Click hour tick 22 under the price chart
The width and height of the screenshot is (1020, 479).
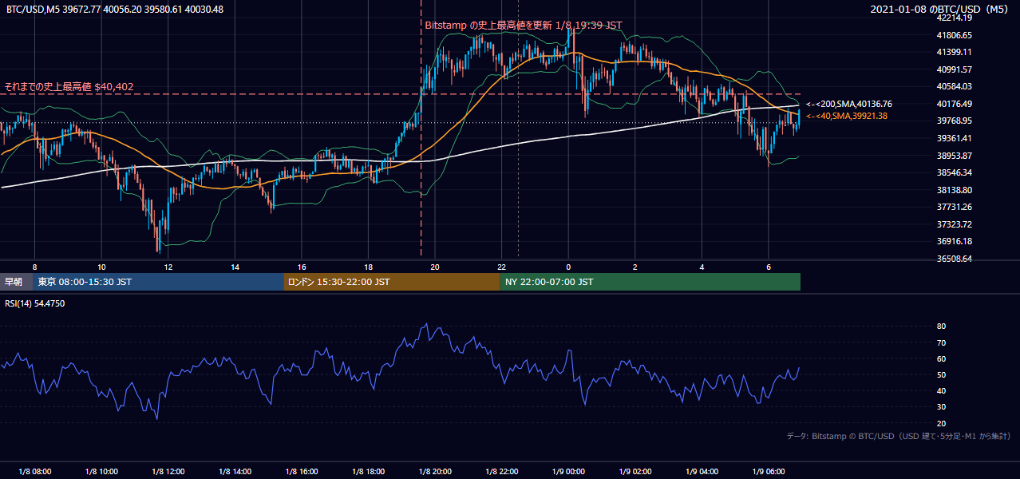[x=501, y=267]
